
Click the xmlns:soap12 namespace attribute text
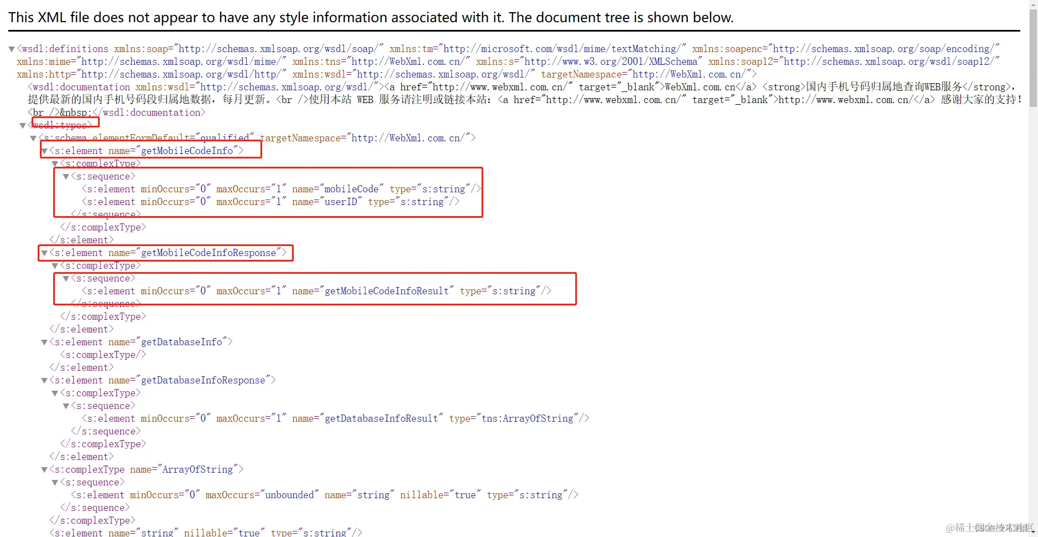pyautogui.click(x=854, y=62)
